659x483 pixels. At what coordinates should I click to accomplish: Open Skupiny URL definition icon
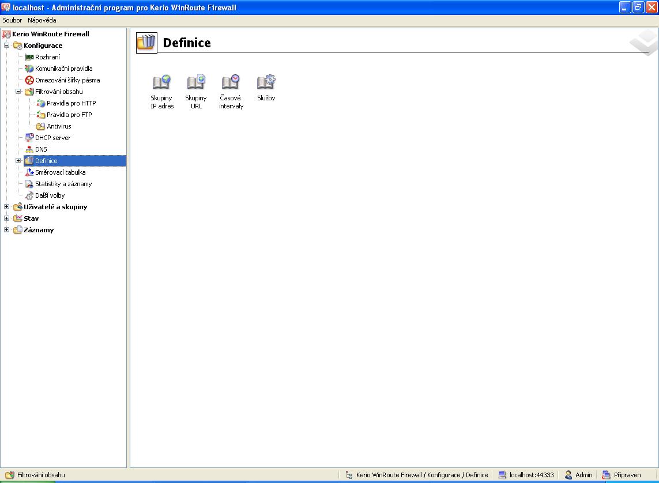[x=196, y=82]
